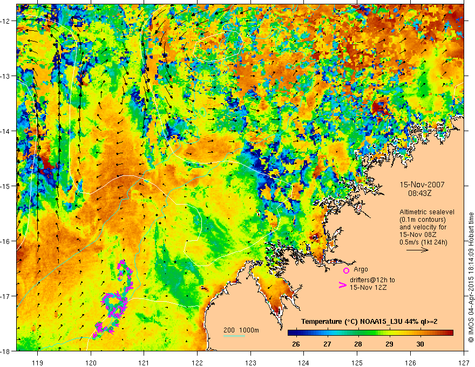Click the velocity scale arrow in the legend
This screenshot has height=367, width=475.
[417, 250]
